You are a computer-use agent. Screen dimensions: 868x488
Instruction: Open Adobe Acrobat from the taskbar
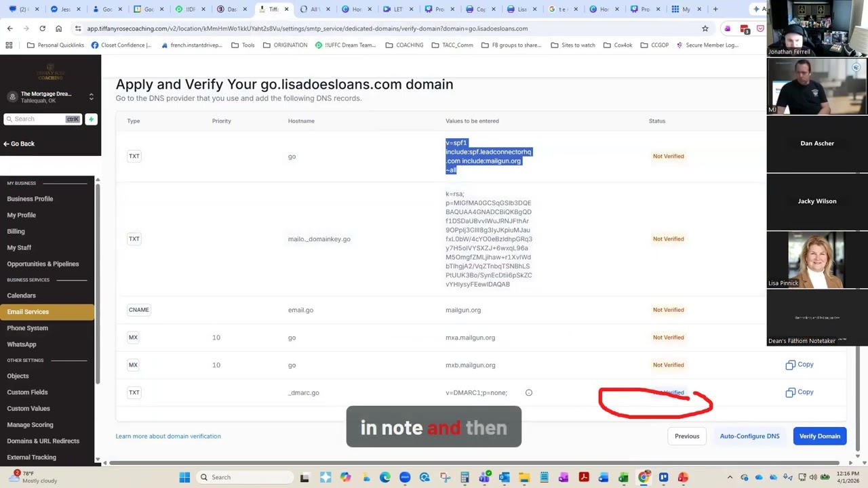click(x=584, y=477)
